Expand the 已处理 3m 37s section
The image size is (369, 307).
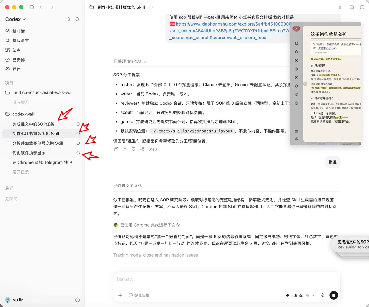(128, 185)
